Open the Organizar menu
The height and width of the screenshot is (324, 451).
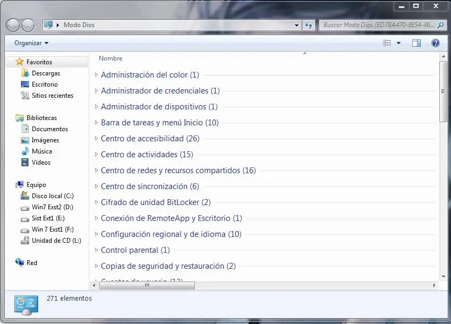31,43
